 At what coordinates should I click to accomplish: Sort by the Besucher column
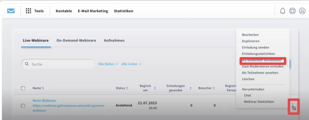[206, 88]
